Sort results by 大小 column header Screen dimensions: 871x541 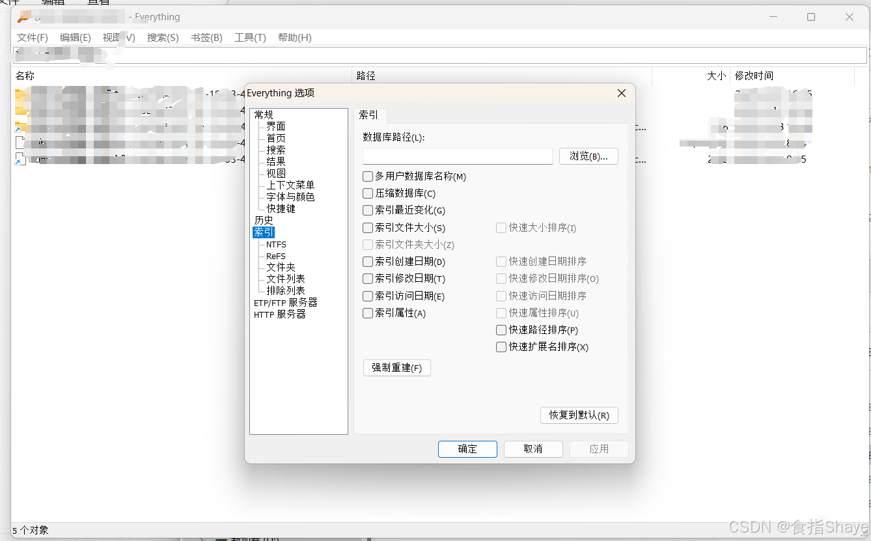coord(691,76)
